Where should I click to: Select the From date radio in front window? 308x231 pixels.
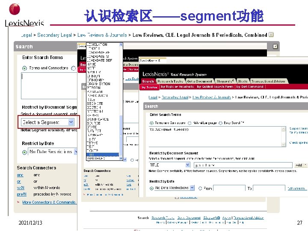click(x=200, y=188)
